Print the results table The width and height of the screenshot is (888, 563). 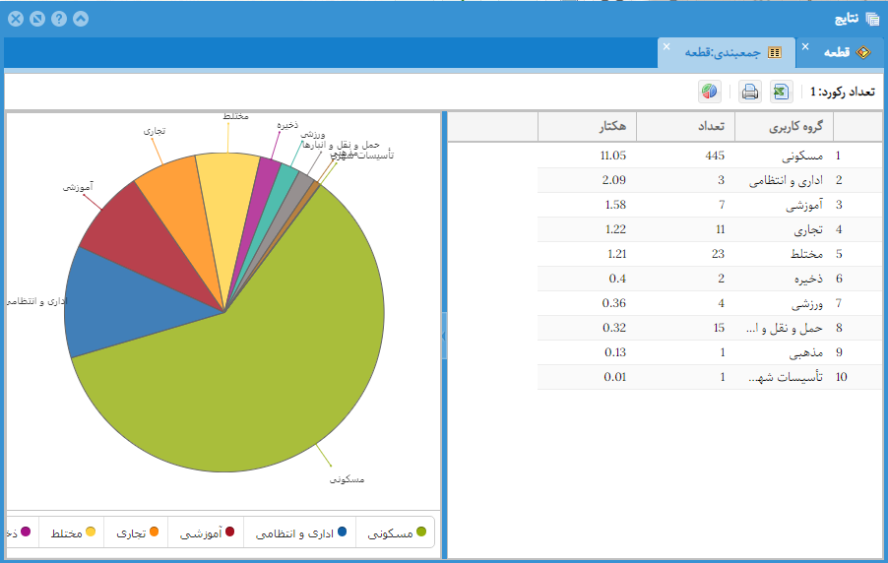click(x=750, y=92)
